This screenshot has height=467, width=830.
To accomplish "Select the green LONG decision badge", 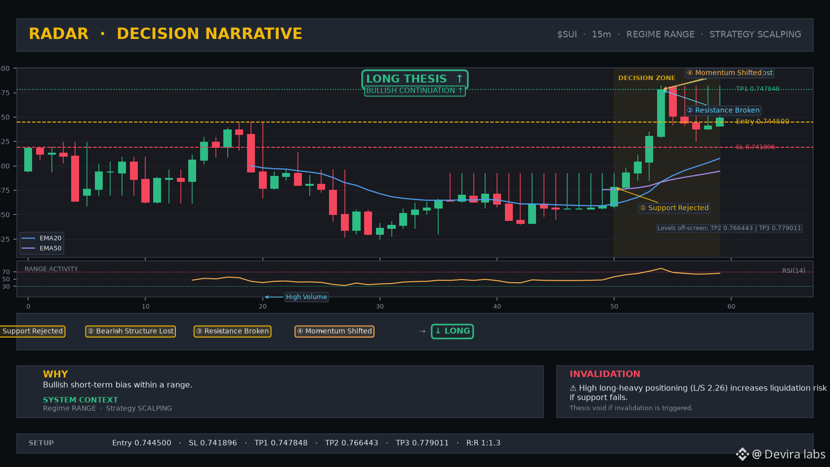I will click(x=453, y=331).
